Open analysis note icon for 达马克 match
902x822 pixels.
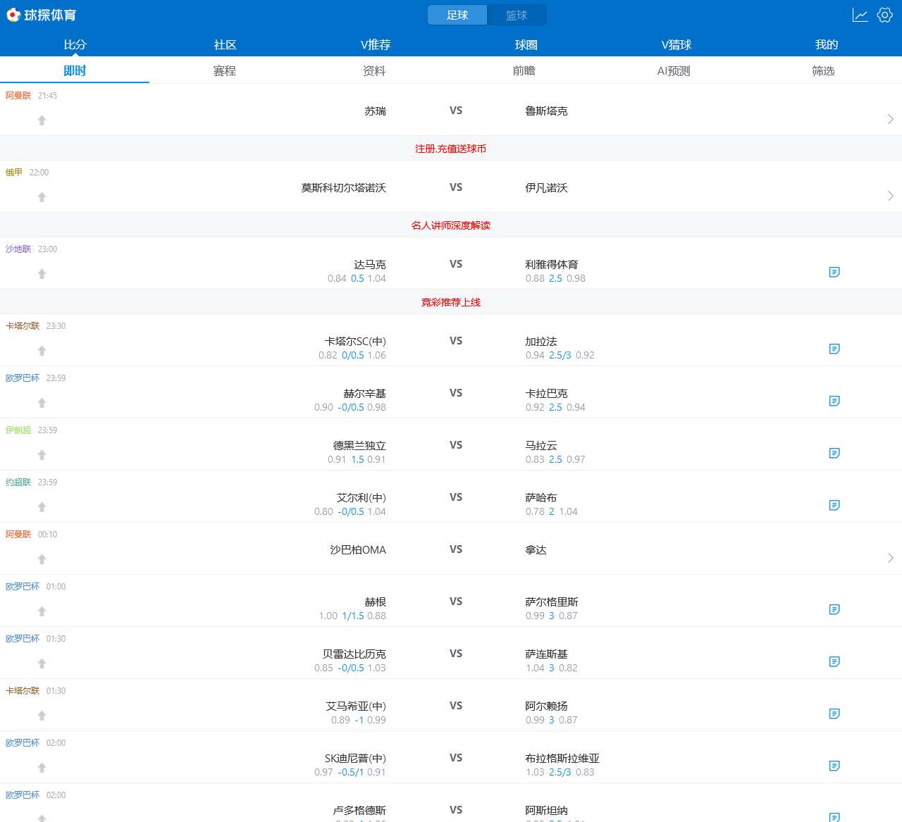[x=834, y=272]
